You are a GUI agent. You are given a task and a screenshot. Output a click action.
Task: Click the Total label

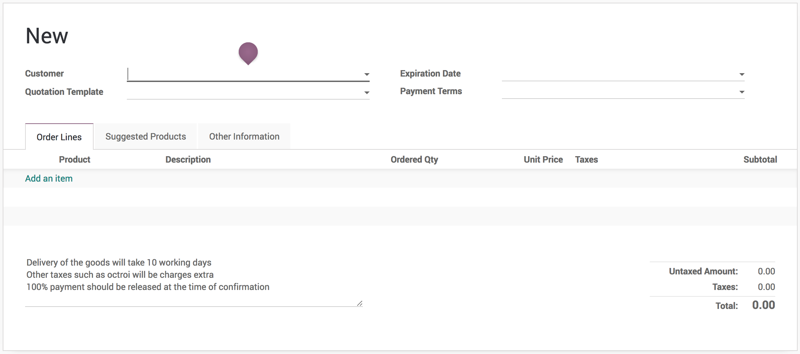(x=726, y=306)
